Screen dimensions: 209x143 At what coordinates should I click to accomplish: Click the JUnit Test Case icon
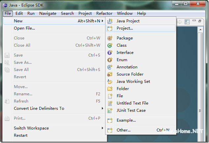pyautogui.click(x=110, y=110)
